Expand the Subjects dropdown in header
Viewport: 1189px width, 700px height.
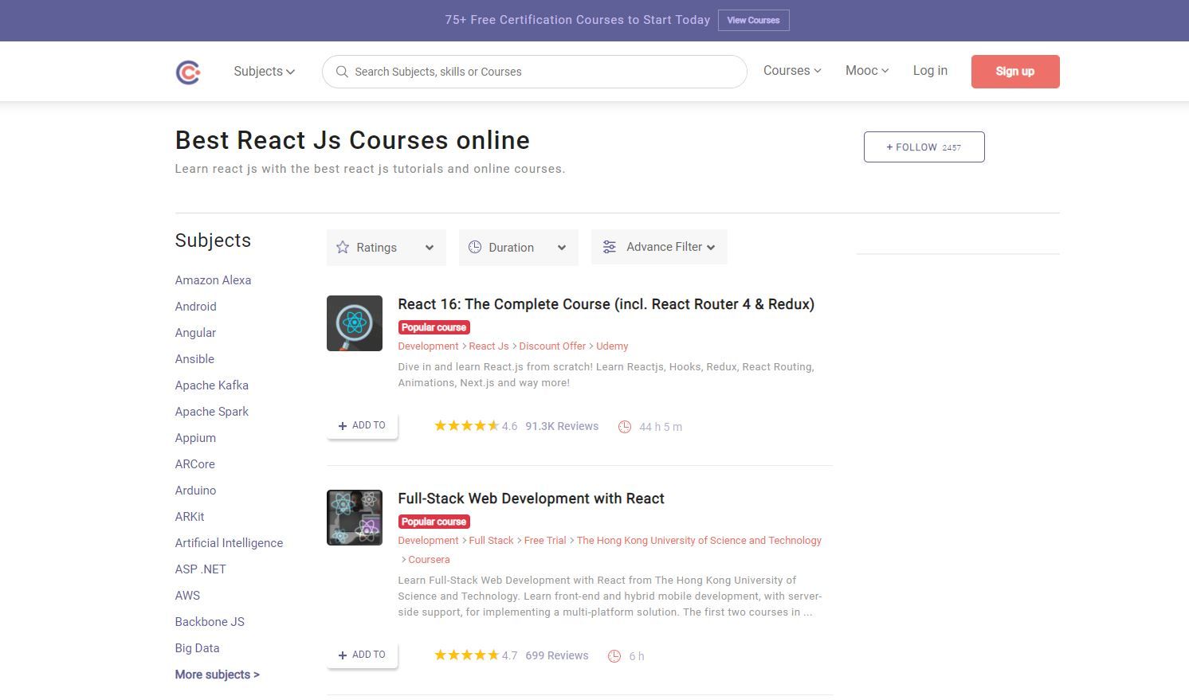point(264,72)
